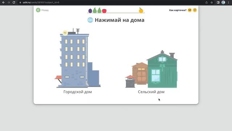Click the first green pear progress icon

95,10
